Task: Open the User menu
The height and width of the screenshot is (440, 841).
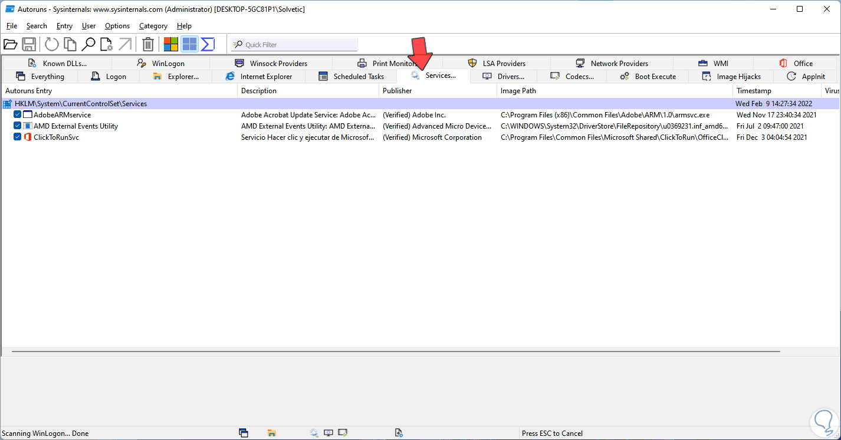Action: [x=89, y=26]
